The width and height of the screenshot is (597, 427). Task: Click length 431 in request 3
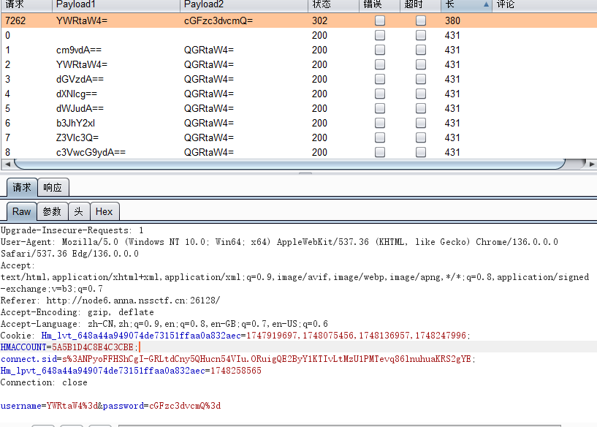click(x=453, y=79)
